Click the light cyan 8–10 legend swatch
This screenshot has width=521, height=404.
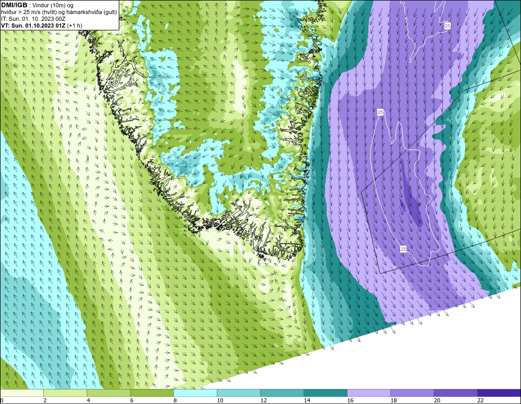[x=195, y=393]
